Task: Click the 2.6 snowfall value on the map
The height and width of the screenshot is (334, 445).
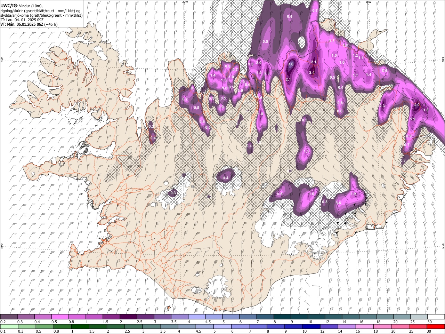Action: click(267, 73)
